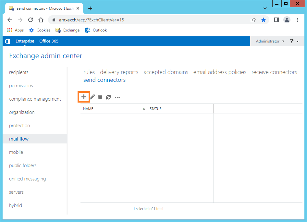Open the more options ellipsis menu
This screenshot has height=222, width=307.
[x=117, y=97]
